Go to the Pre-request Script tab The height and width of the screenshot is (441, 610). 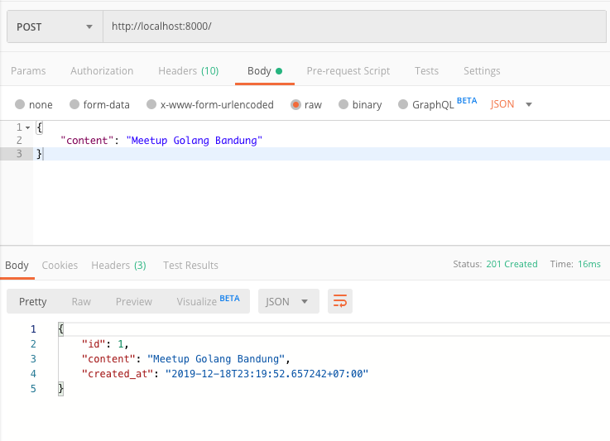pos(348,71)
